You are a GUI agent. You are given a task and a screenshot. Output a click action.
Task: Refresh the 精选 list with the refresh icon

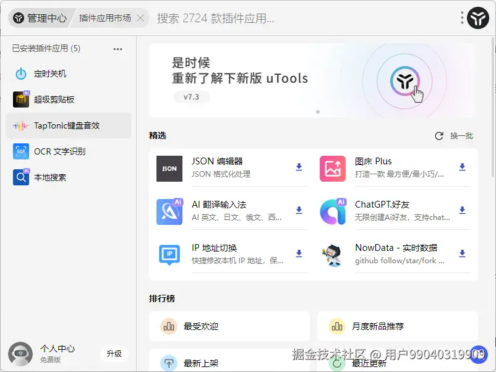439,136
